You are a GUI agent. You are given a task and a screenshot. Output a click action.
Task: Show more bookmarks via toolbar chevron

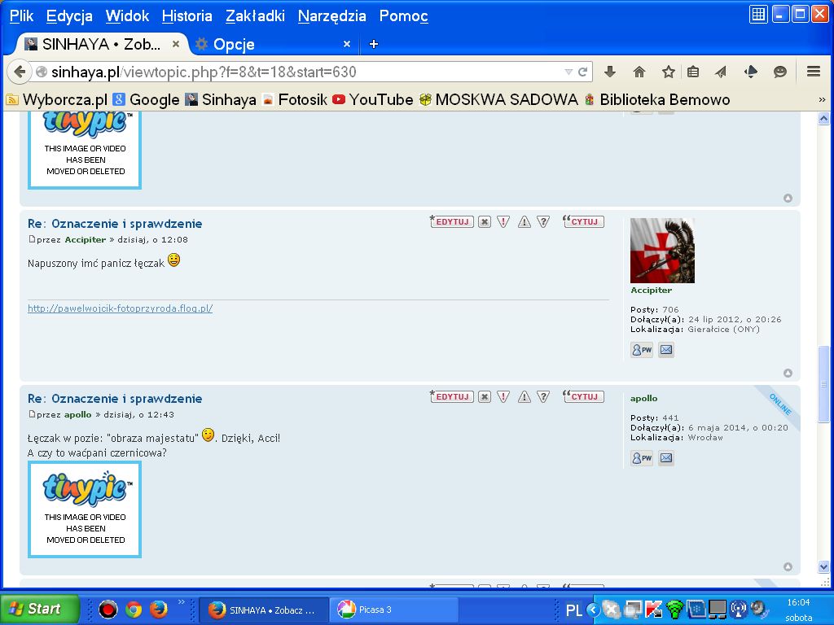(822, 99)
